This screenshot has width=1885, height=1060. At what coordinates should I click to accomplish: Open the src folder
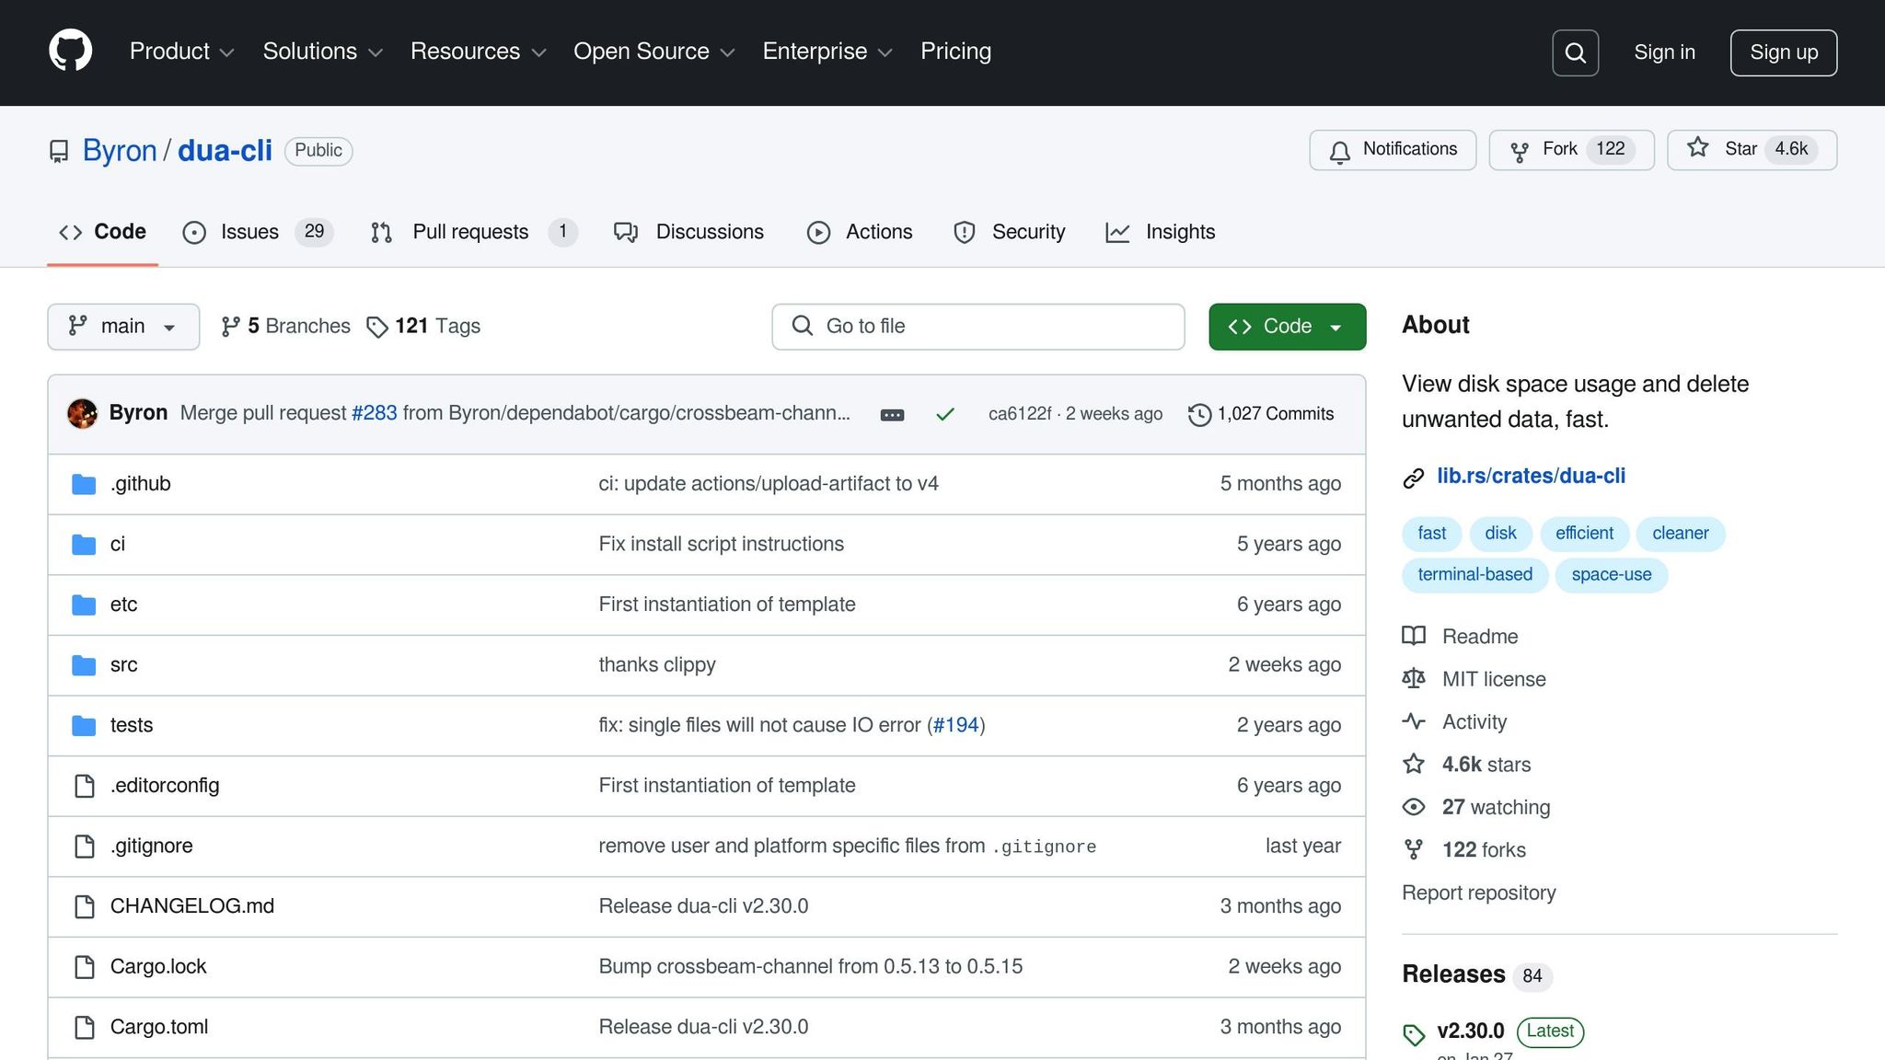click(x=123, y=665)
